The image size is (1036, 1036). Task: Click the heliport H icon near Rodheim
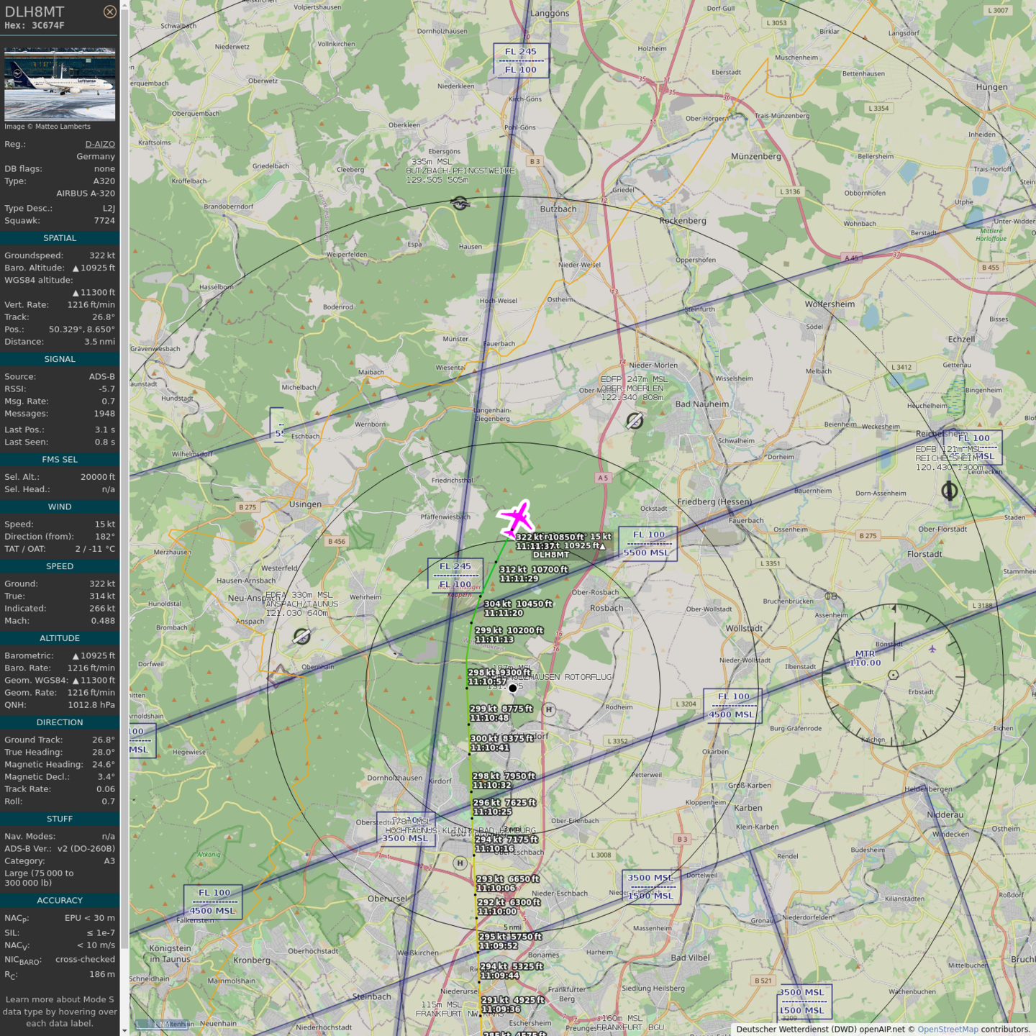tap(549, 709)
